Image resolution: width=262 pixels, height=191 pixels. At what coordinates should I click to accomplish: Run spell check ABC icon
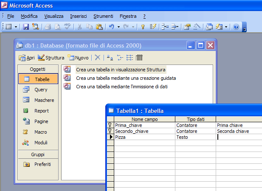pyautogui.click(x=68, y=26)
